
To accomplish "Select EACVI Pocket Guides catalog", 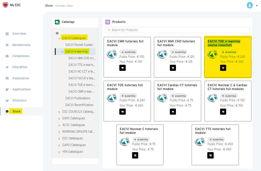I will 79,45.
